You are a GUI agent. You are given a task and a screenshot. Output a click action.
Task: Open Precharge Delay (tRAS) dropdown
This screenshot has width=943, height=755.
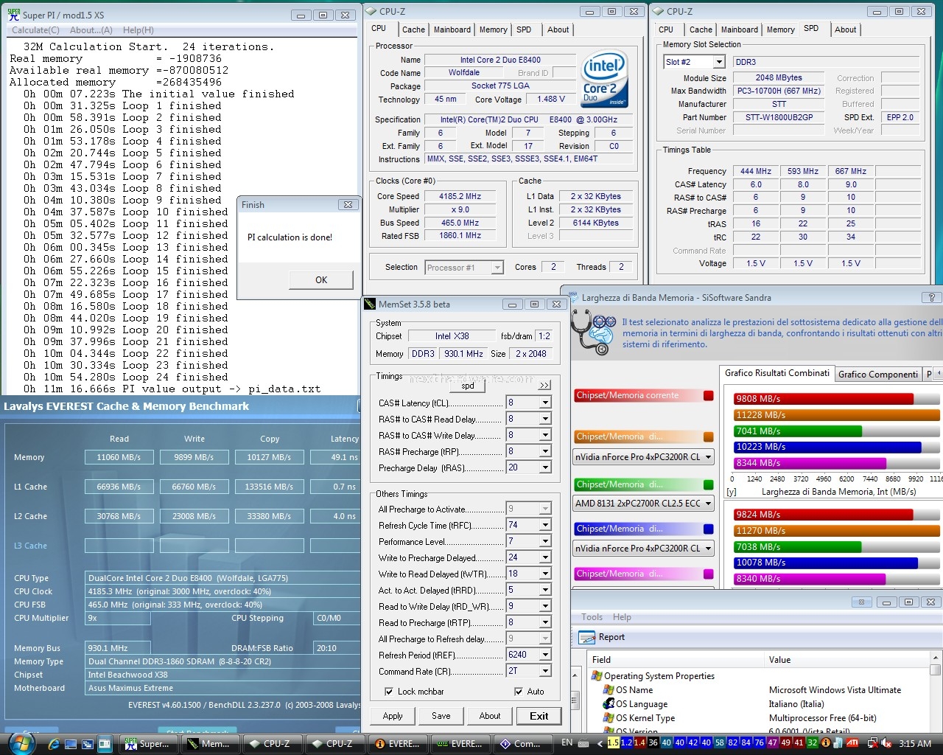pyautogui.click(x=545, y=467)
